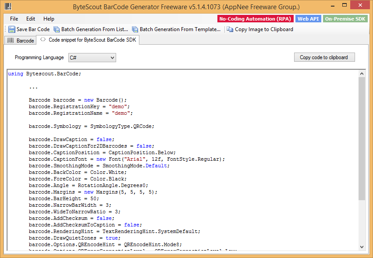Screen dimensions: 373x258
Task: Click the CaptionPosition.Below code line
Action: (102, 152)
